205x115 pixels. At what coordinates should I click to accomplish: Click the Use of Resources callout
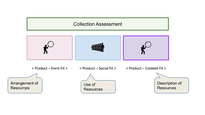pos(98,87)
